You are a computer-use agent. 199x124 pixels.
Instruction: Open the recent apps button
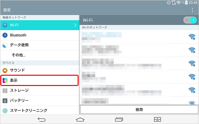coord(119,119)
